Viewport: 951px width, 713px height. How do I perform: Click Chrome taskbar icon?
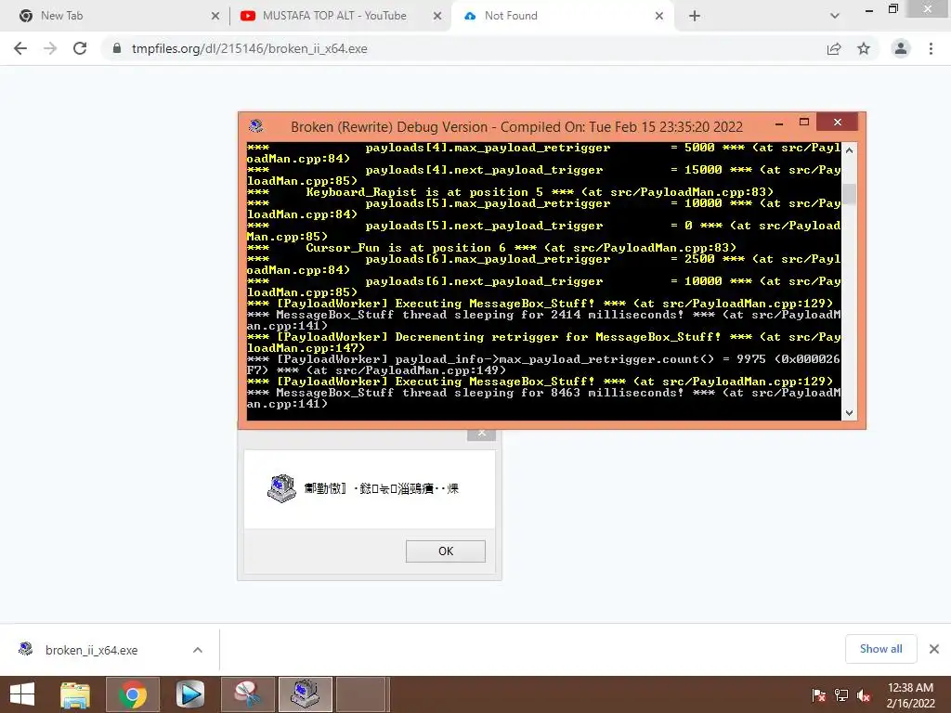click(132, 694)
